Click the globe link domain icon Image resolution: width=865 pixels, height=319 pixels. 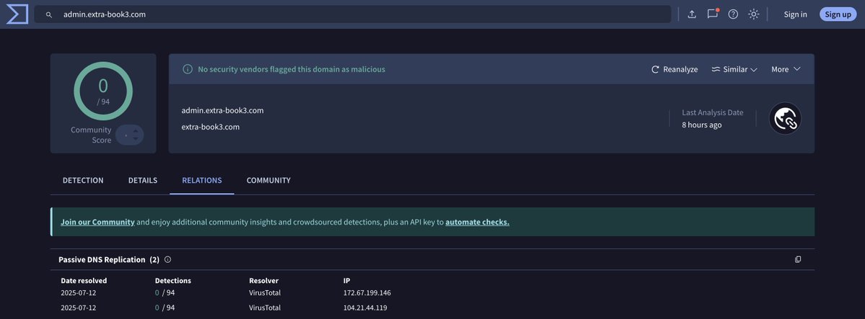(785, 118)
